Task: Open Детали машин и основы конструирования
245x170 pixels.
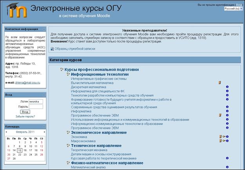Action: [x=101, y=154]
